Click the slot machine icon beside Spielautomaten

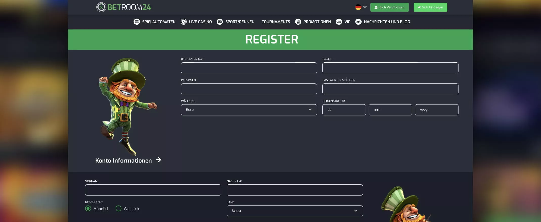click(x=137, y=22)
